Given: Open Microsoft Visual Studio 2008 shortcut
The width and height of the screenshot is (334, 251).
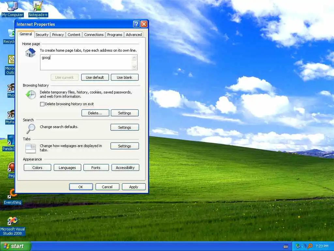Looking at the screenshot, I should pos(12,226).
